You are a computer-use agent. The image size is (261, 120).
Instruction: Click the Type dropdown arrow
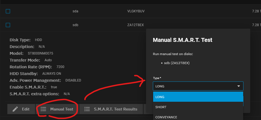239,86
